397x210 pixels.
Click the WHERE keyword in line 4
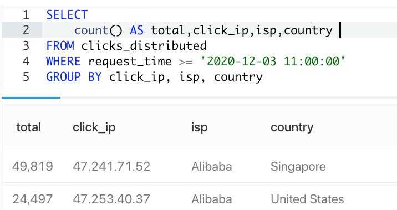coord(63,62)
